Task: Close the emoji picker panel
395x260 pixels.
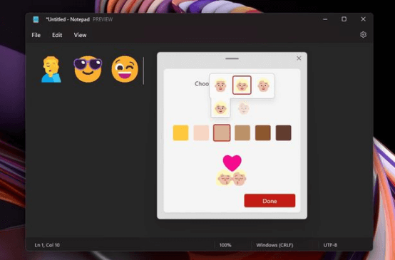Action: coord(299,58)
